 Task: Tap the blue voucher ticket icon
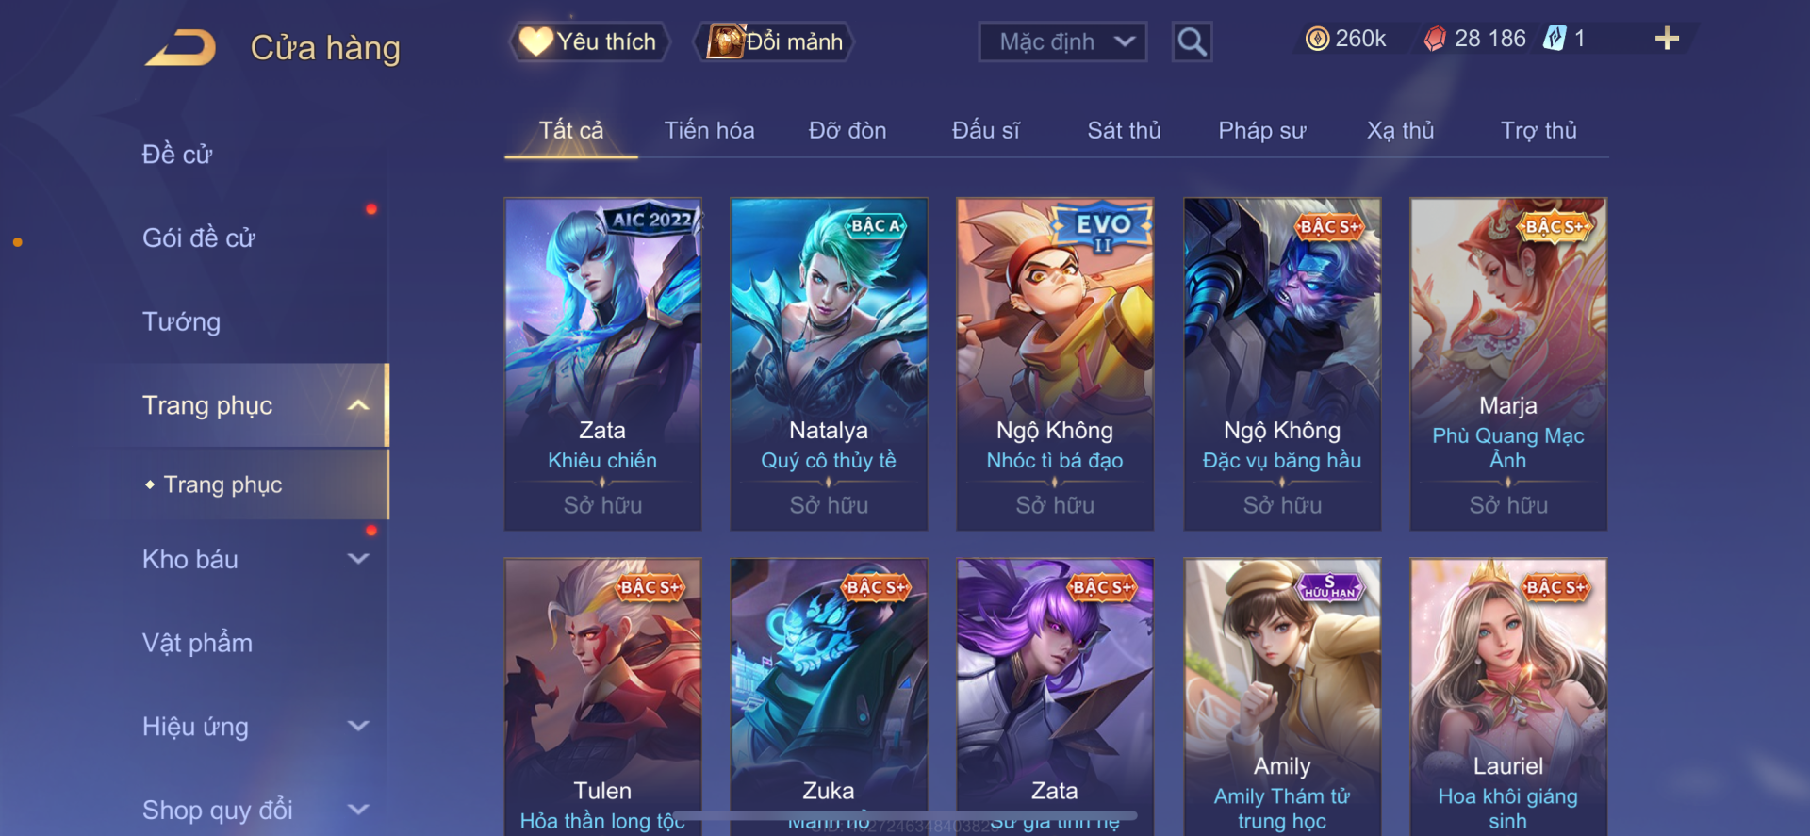pyautogui.click(x=1555, y=39)
